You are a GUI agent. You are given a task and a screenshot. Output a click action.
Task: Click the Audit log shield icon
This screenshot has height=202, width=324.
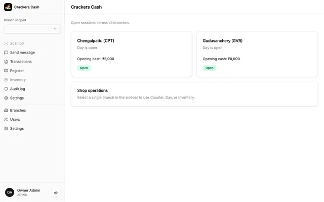click(x=6, y=89)
